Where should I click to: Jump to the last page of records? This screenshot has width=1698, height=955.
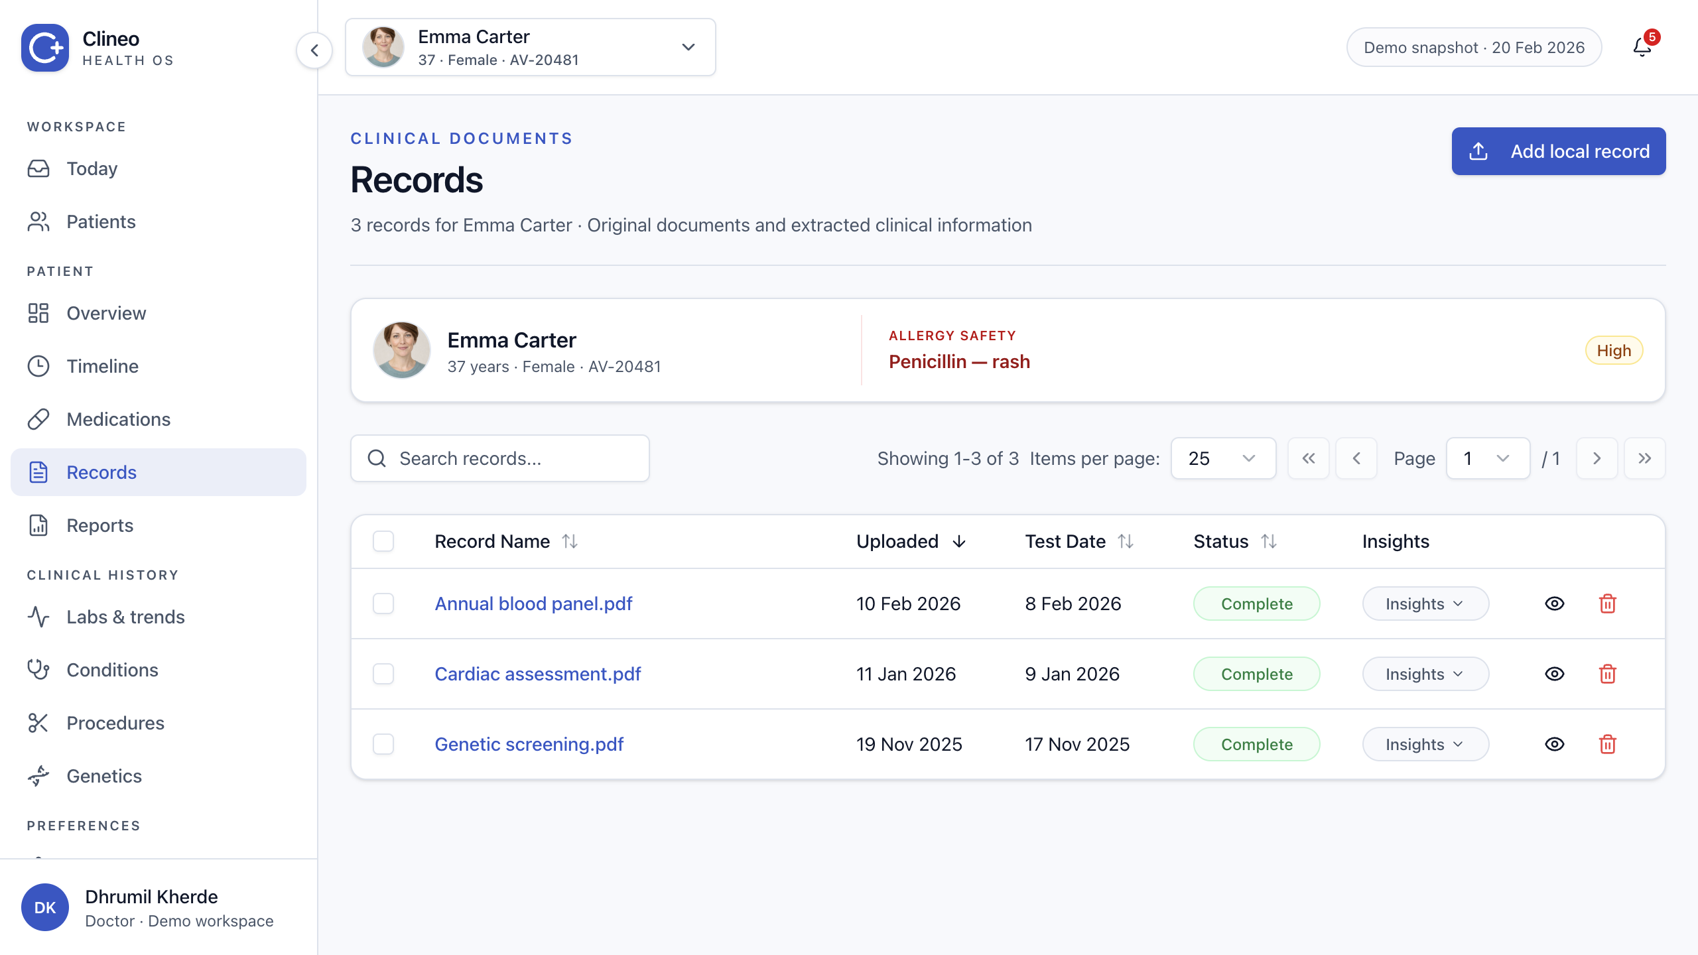click(1645, 458)
